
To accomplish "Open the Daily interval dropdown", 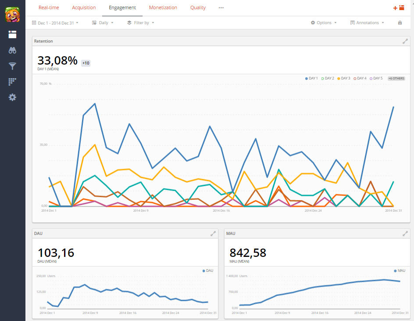I will point(103,23).
